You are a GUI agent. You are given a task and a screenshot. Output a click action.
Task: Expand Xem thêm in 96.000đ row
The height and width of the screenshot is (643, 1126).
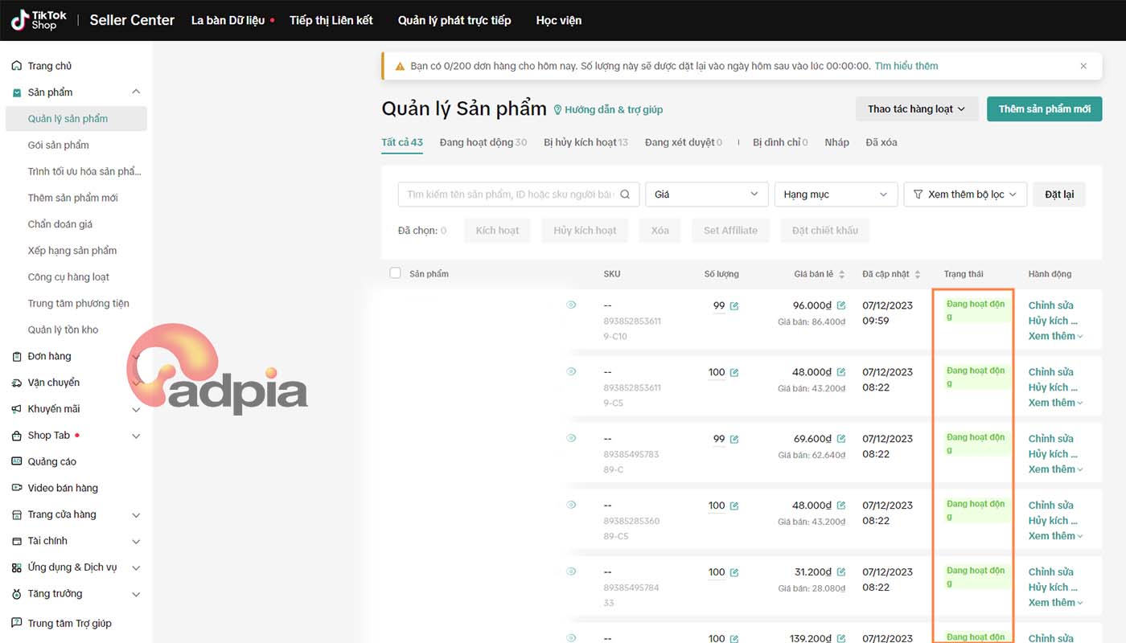[x=1055, y=336]
